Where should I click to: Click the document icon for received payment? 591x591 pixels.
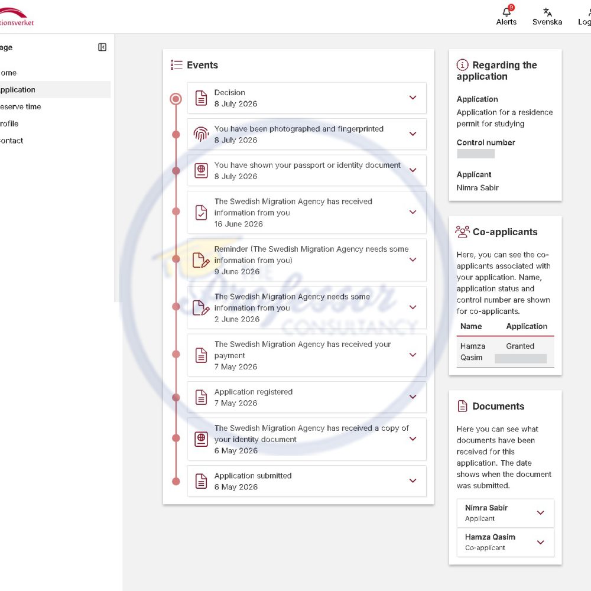[x=202, y=355]
